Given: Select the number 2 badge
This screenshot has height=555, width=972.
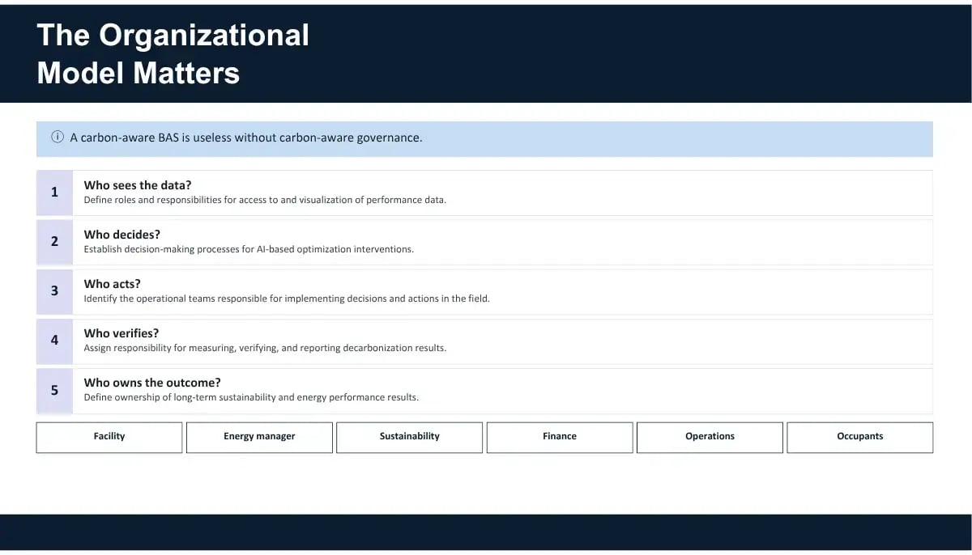Looking at the screenshot, I should pyautogui.click(x=54, y=242).
